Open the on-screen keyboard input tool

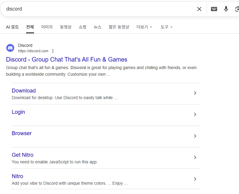point(214,9)
